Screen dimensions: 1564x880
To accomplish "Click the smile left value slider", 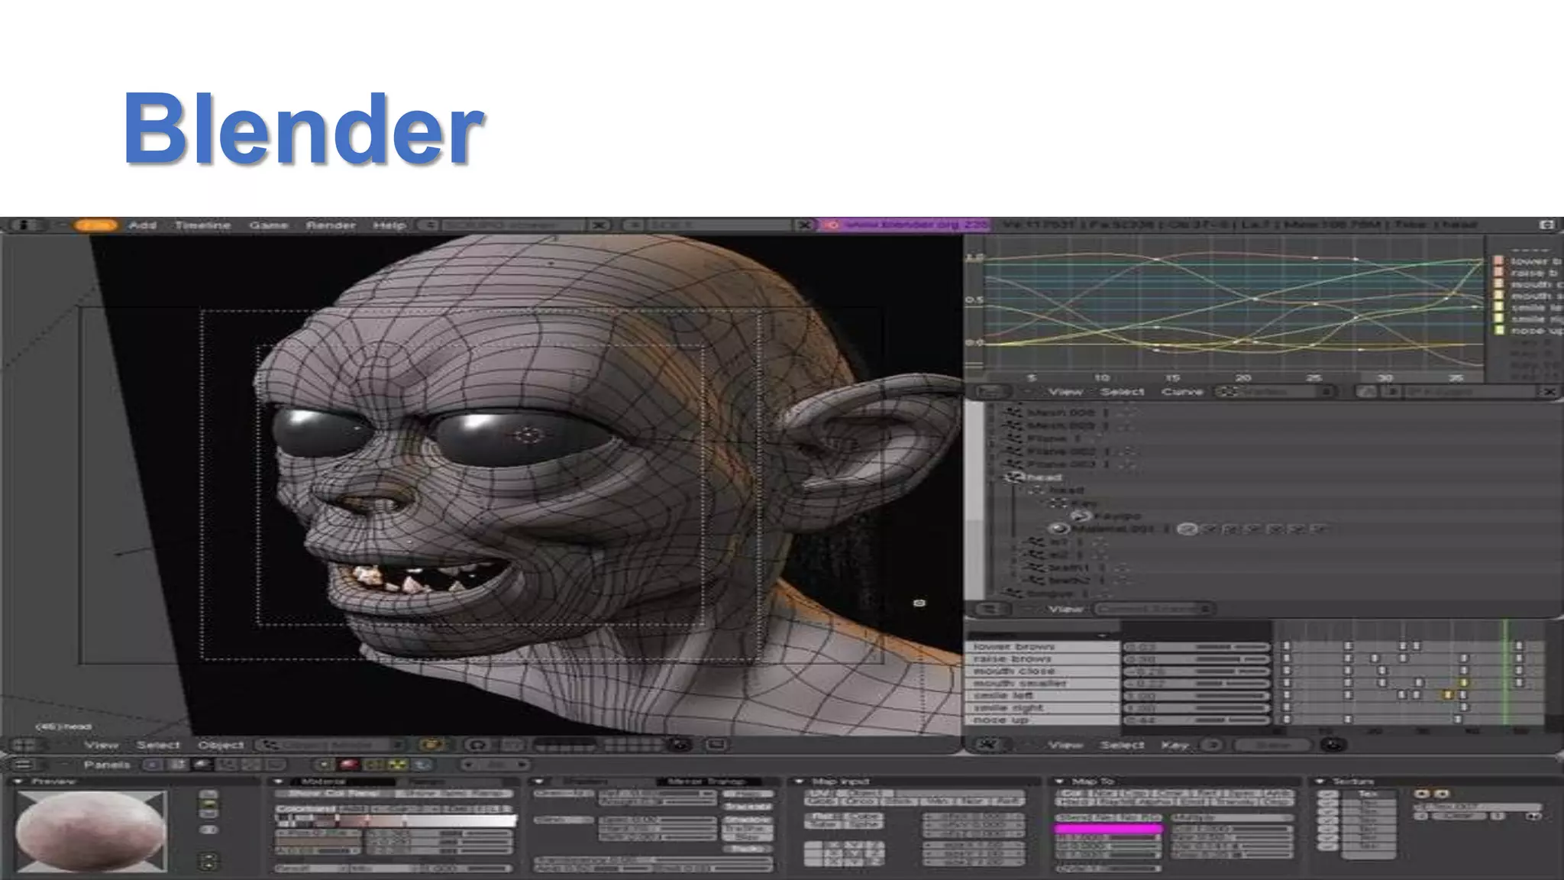I will pyautogui.click(x=1196, y=696).
